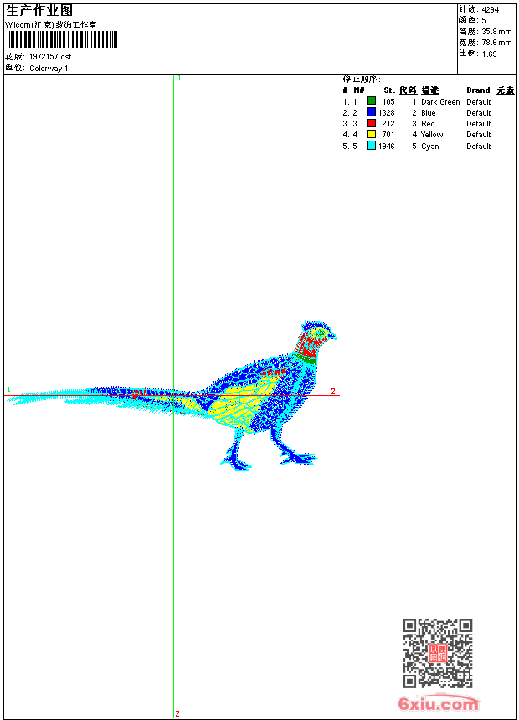Click the Blue color swatch
Image resolution: width=519 pixels, height=720 pixels.
coord(372,112)
